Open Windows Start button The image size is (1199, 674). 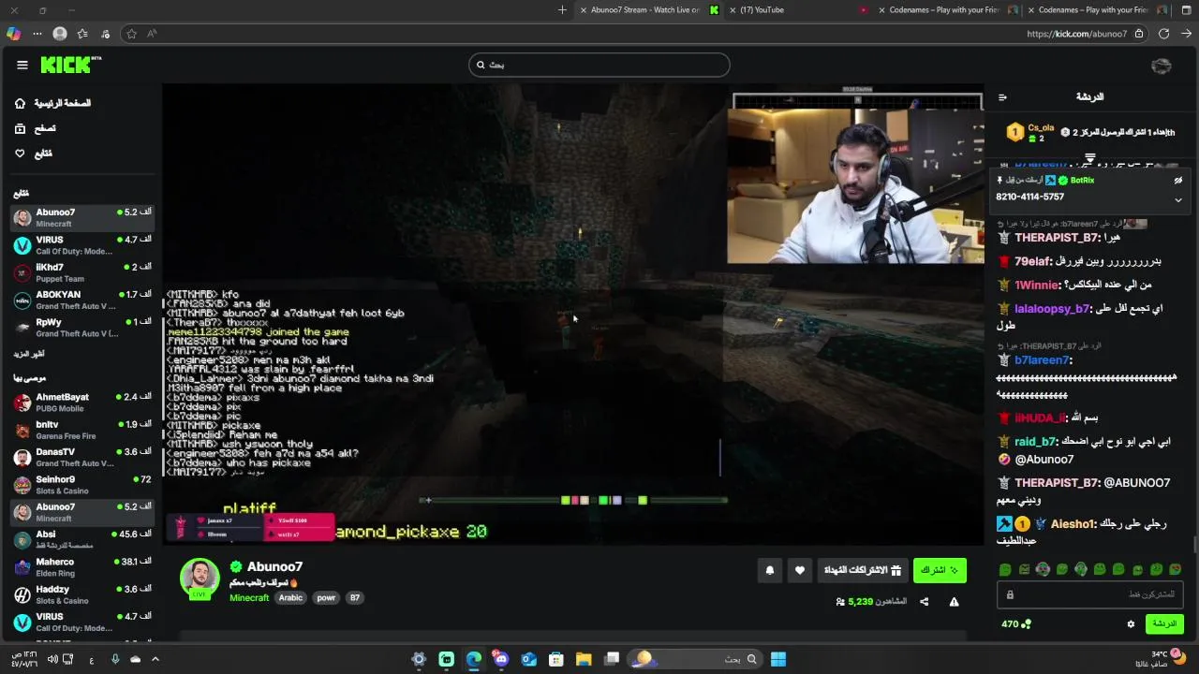coord(777,659)
